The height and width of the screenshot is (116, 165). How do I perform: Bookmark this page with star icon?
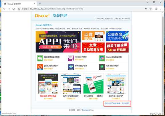(150, 9)
